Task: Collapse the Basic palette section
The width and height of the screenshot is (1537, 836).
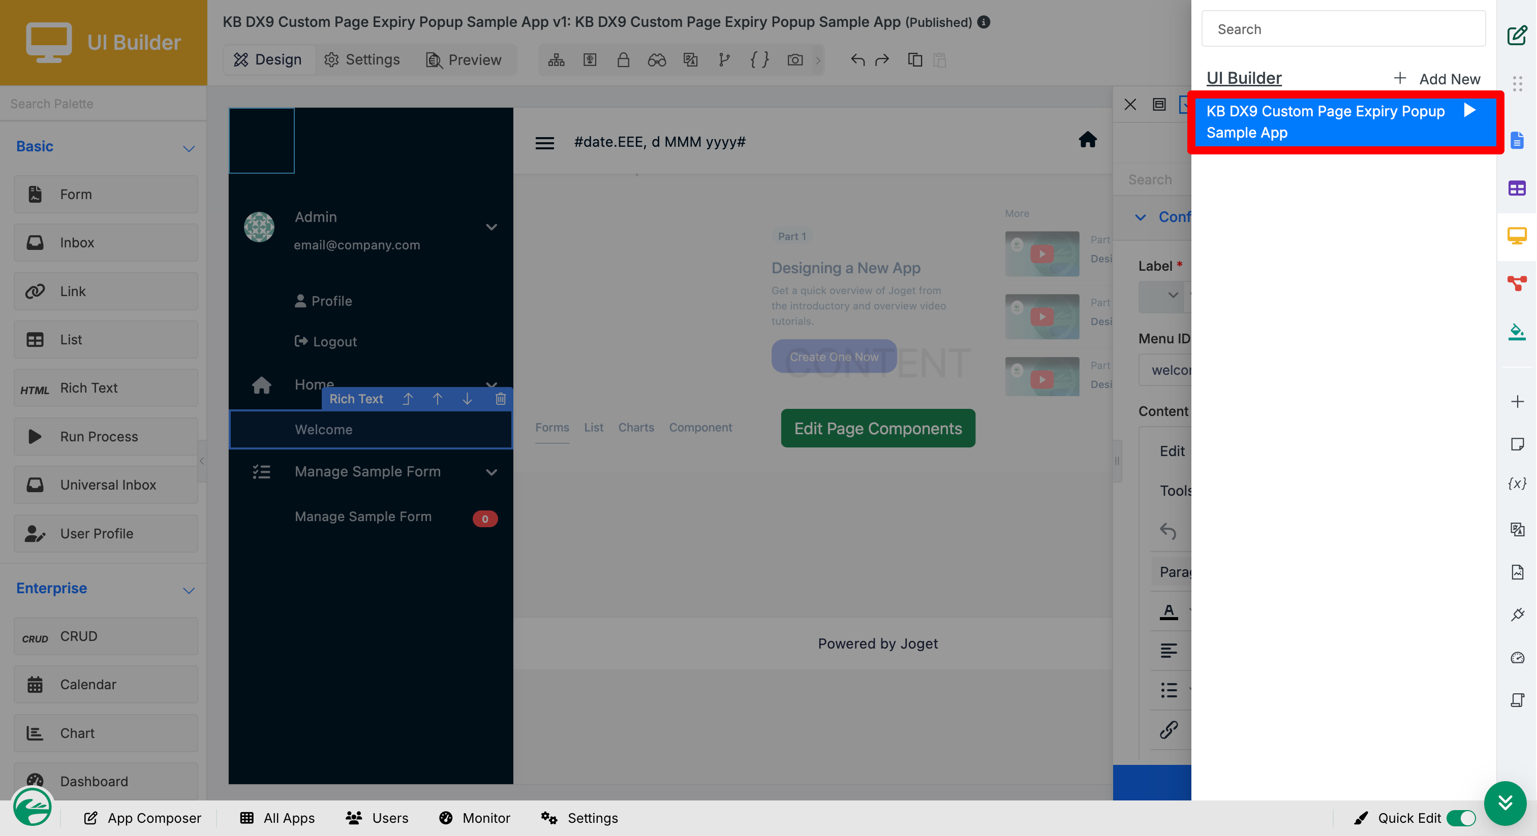Action: point(189,148)
